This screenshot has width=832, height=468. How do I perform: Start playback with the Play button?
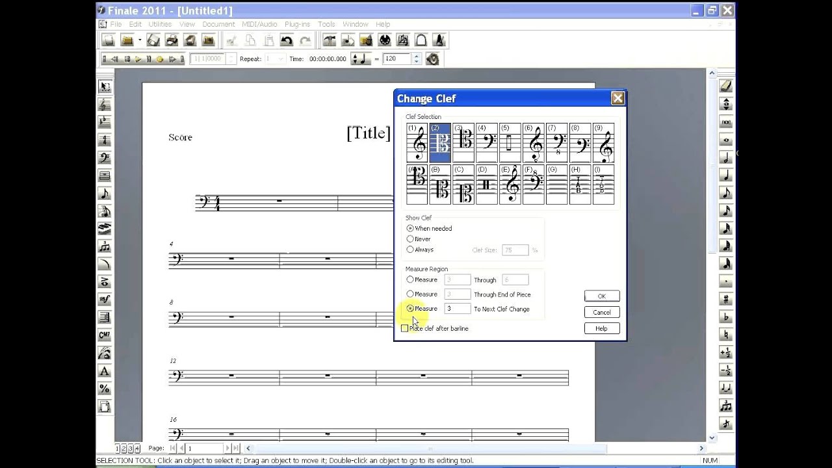pyautogui.click(x=138, y=58)
